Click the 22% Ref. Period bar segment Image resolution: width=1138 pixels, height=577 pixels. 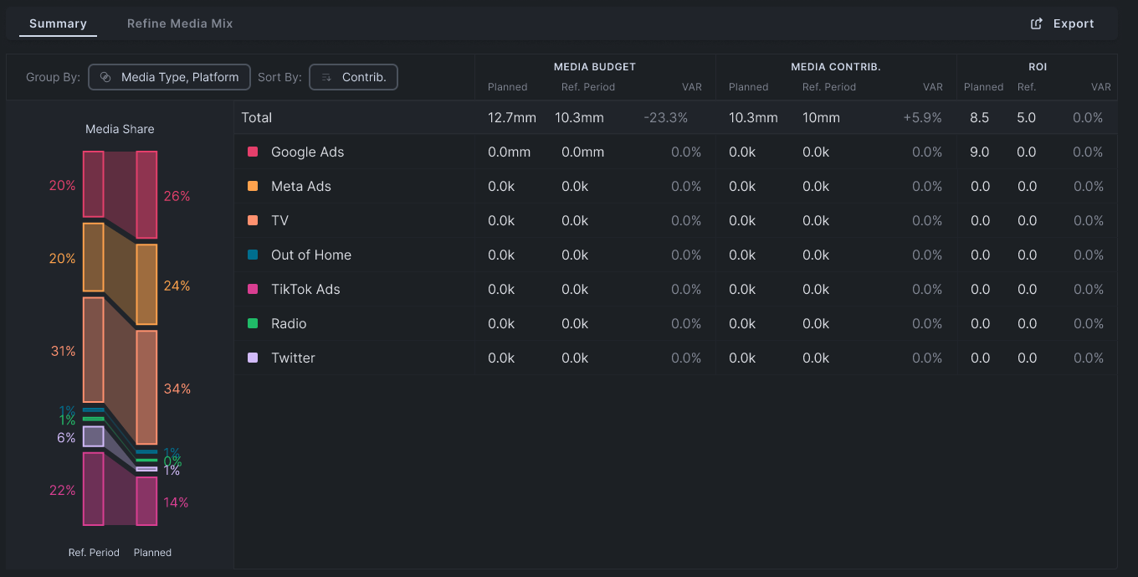[x=93, y=489]
